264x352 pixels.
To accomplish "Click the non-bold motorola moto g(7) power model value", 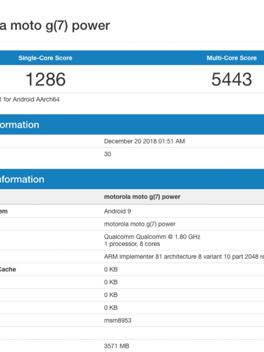I will click(140, 224).
